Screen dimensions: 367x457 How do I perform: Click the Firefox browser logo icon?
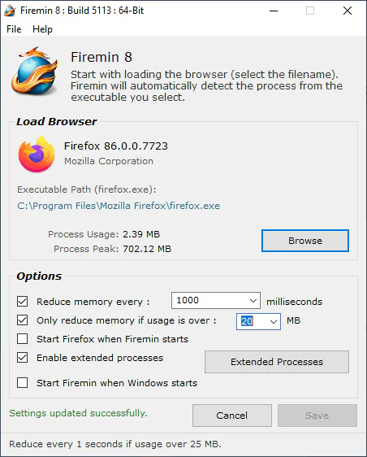pyautogui.click(x=37, y=154)
